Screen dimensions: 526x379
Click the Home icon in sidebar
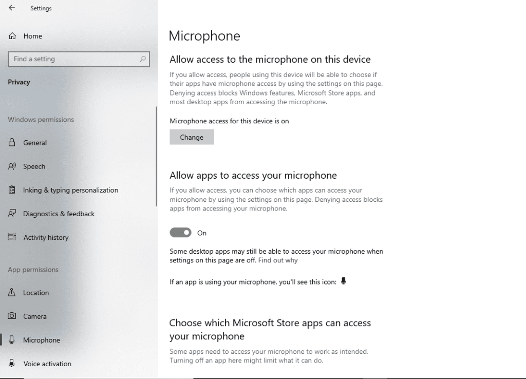[13, 36]
